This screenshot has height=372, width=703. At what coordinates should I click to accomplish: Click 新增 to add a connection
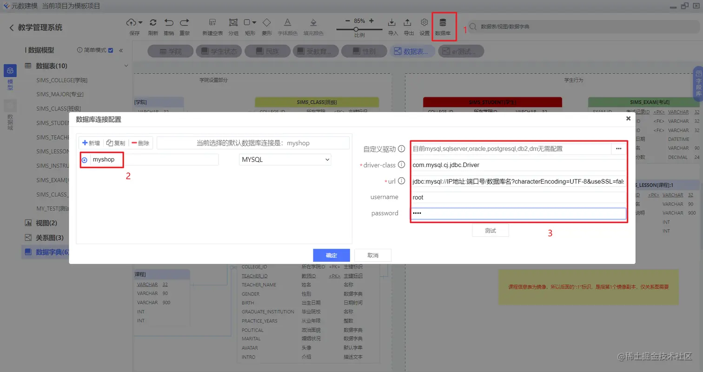click(x=91, y=143)
